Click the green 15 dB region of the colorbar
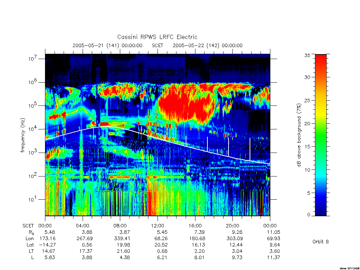 [x=321, y=146]
